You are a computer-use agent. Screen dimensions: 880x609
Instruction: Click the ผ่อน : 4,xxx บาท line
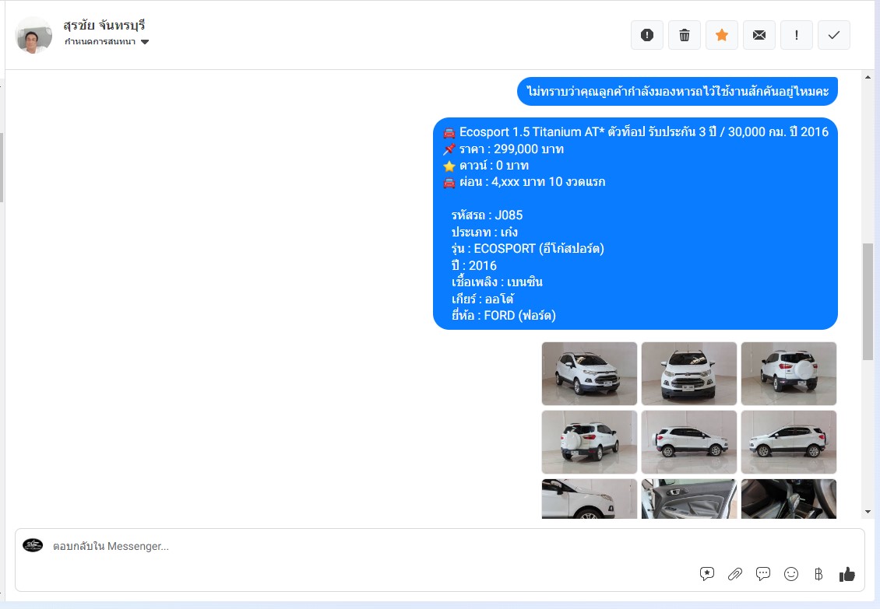pos(532,182)
